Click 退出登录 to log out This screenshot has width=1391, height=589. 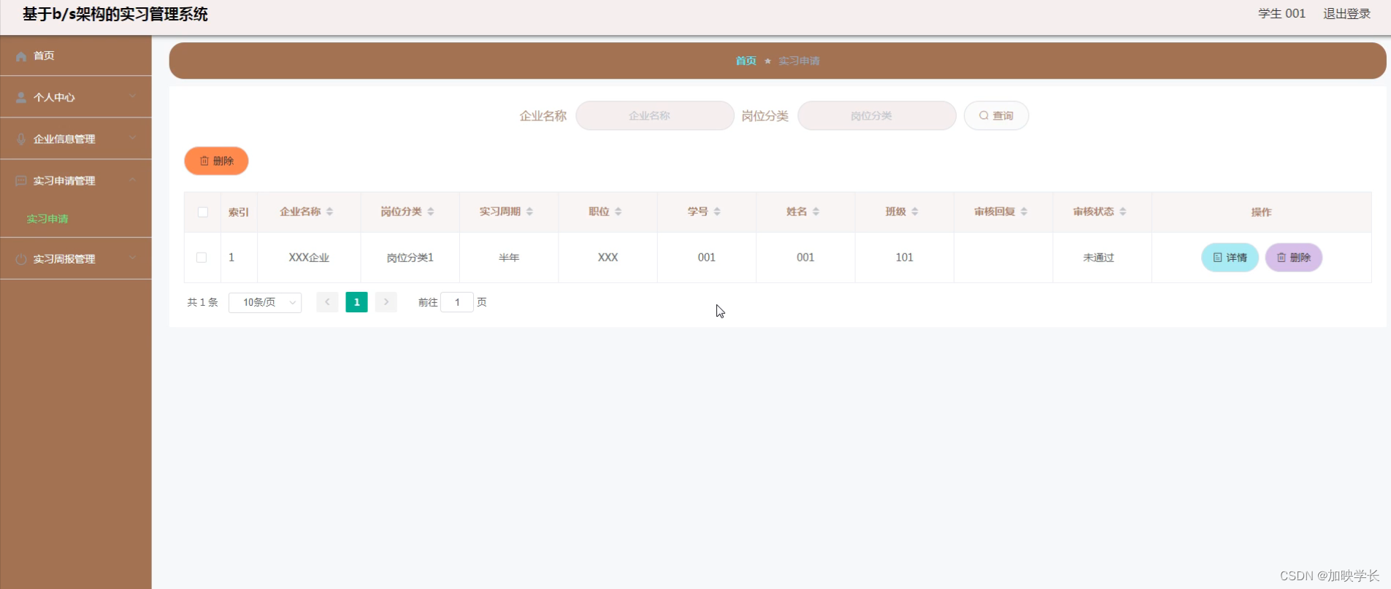pos(1346,14)
